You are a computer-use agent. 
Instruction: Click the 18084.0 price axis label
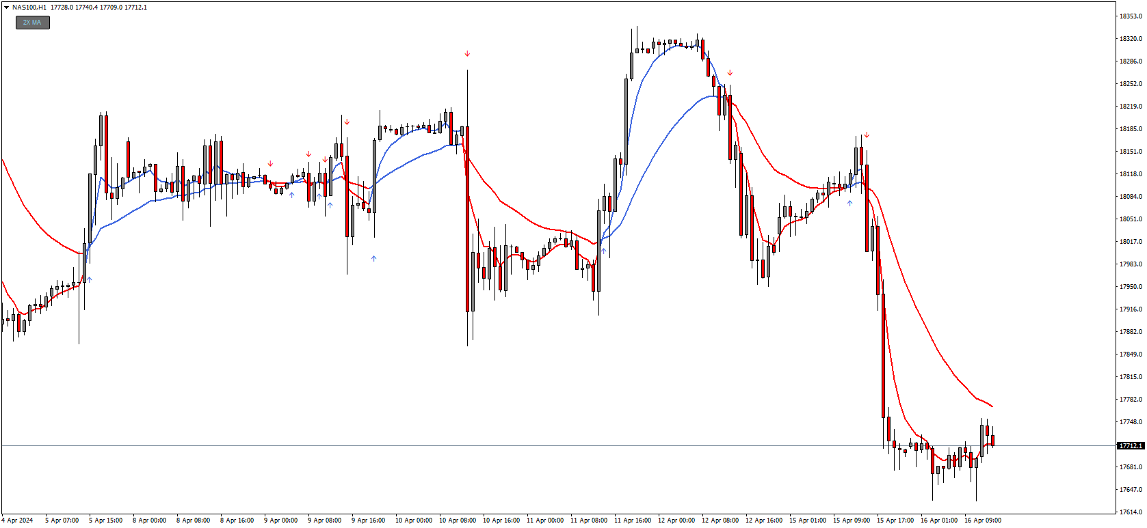[1131, 197]
